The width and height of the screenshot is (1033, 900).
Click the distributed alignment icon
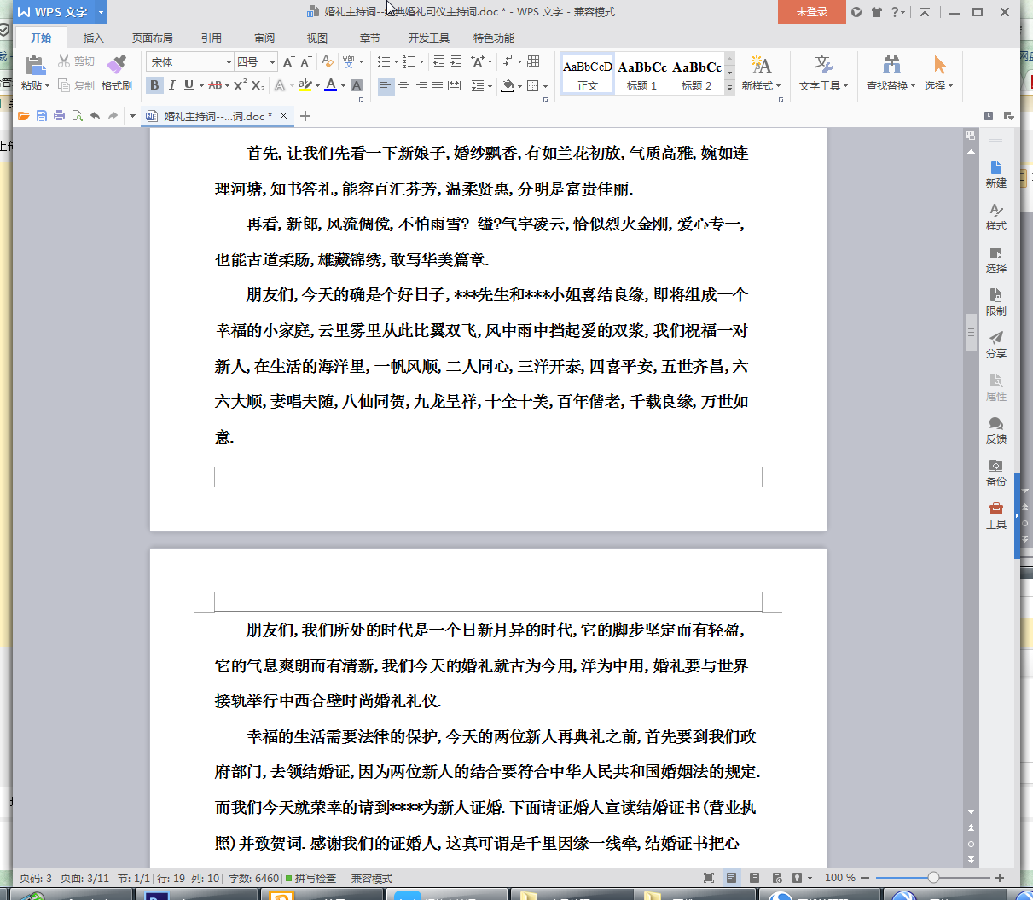pyautogui.click(x=455, y=85)
